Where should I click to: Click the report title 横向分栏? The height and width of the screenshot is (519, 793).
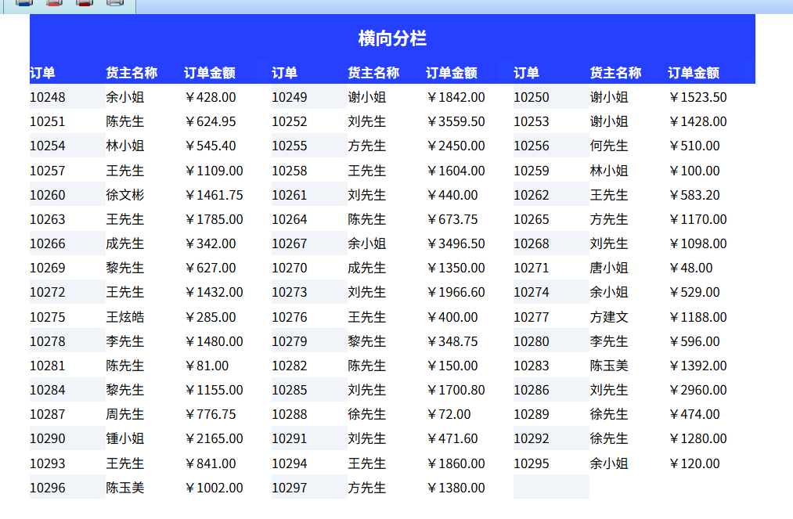(x=392, y=38)
